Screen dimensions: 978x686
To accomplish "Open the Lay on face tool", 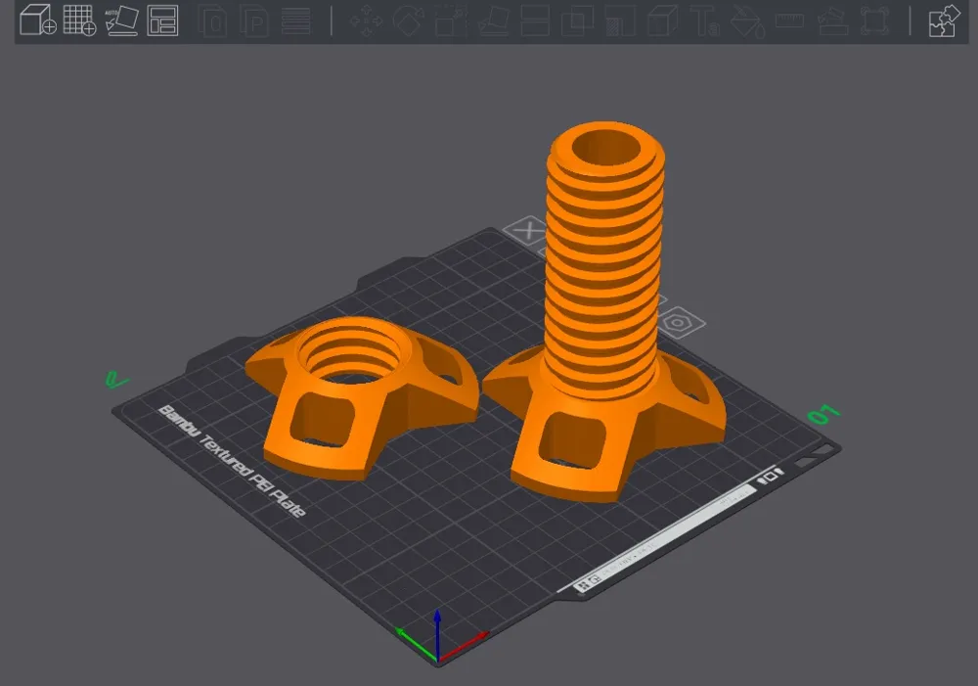I will tap(497, 20).
